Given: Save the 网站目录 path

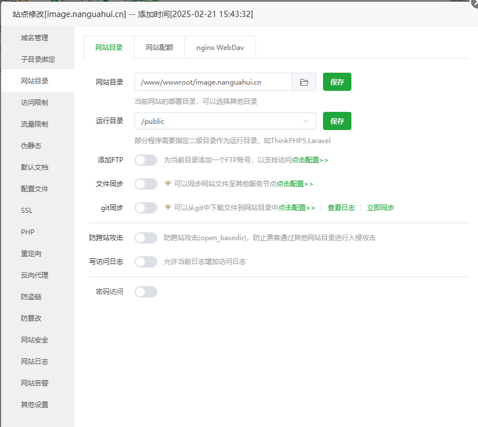Looking at the screenshot, I should [x=337, y=82].
